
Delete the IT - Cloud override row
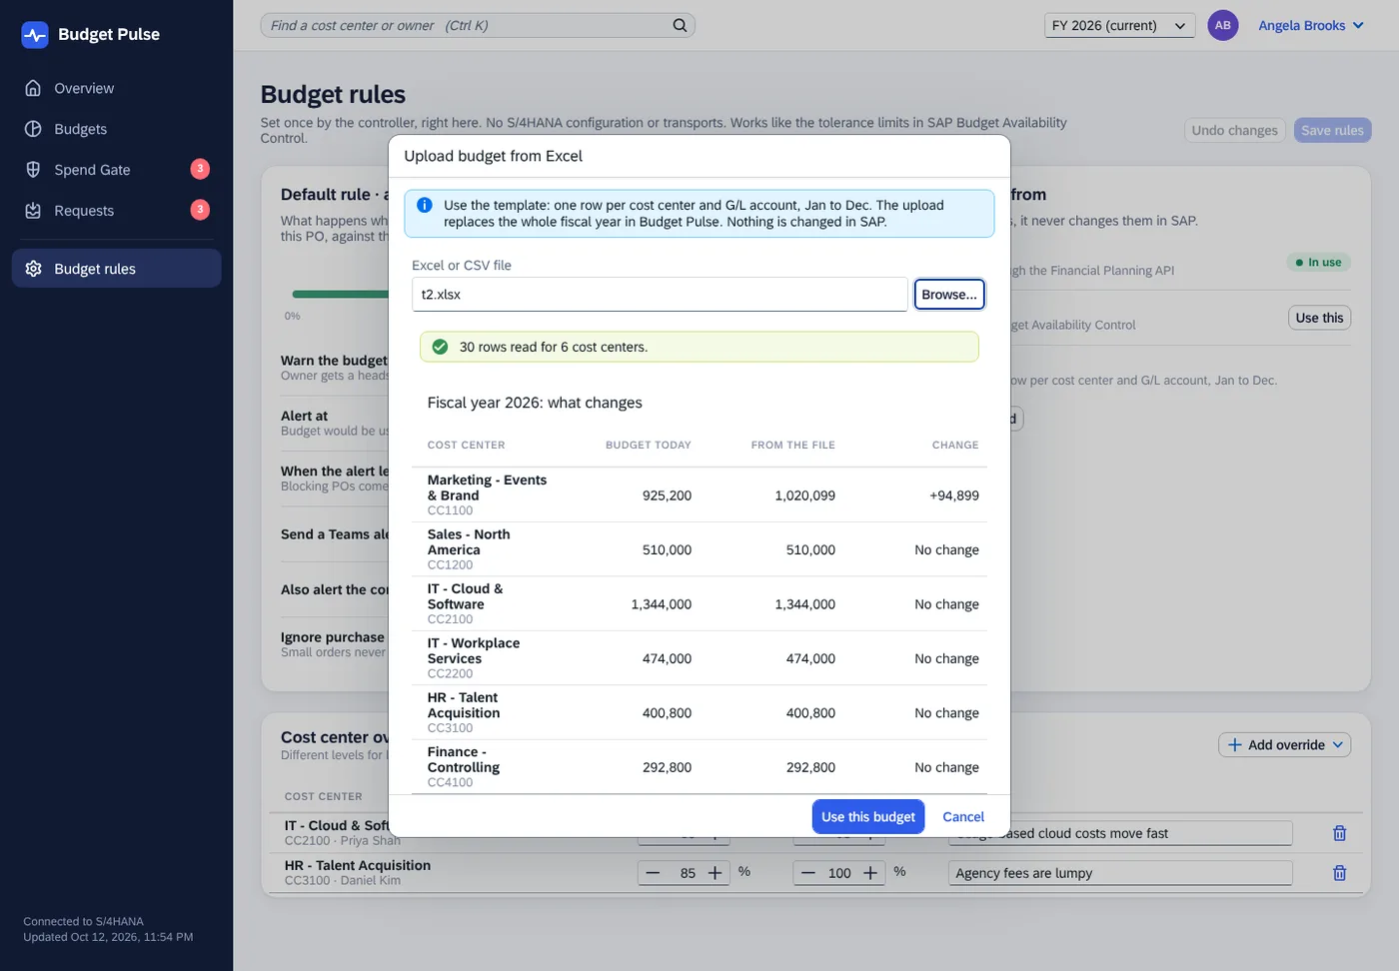(x=1340, y=833)
